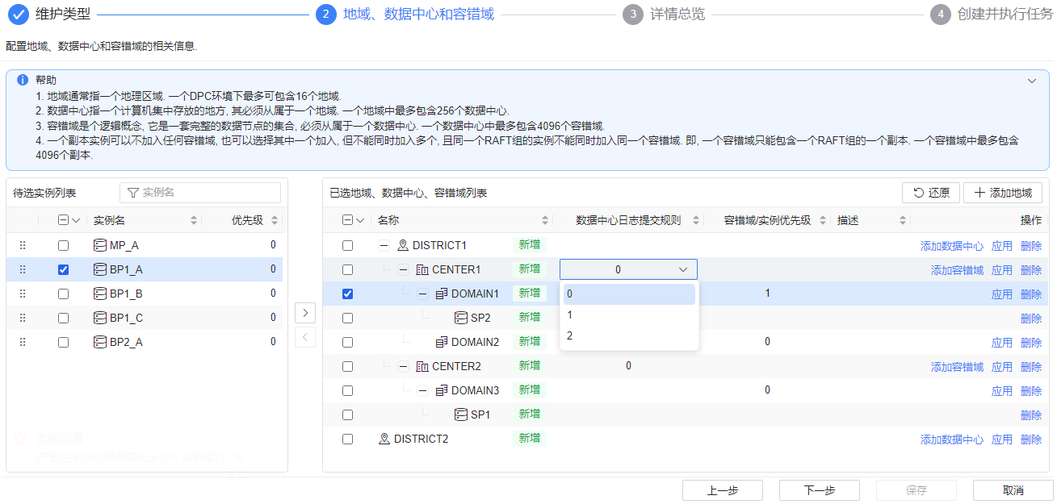1057x504 pixels.
Task: Collapse the CENTER2 tree node
Action: click(x=404, y=366)
